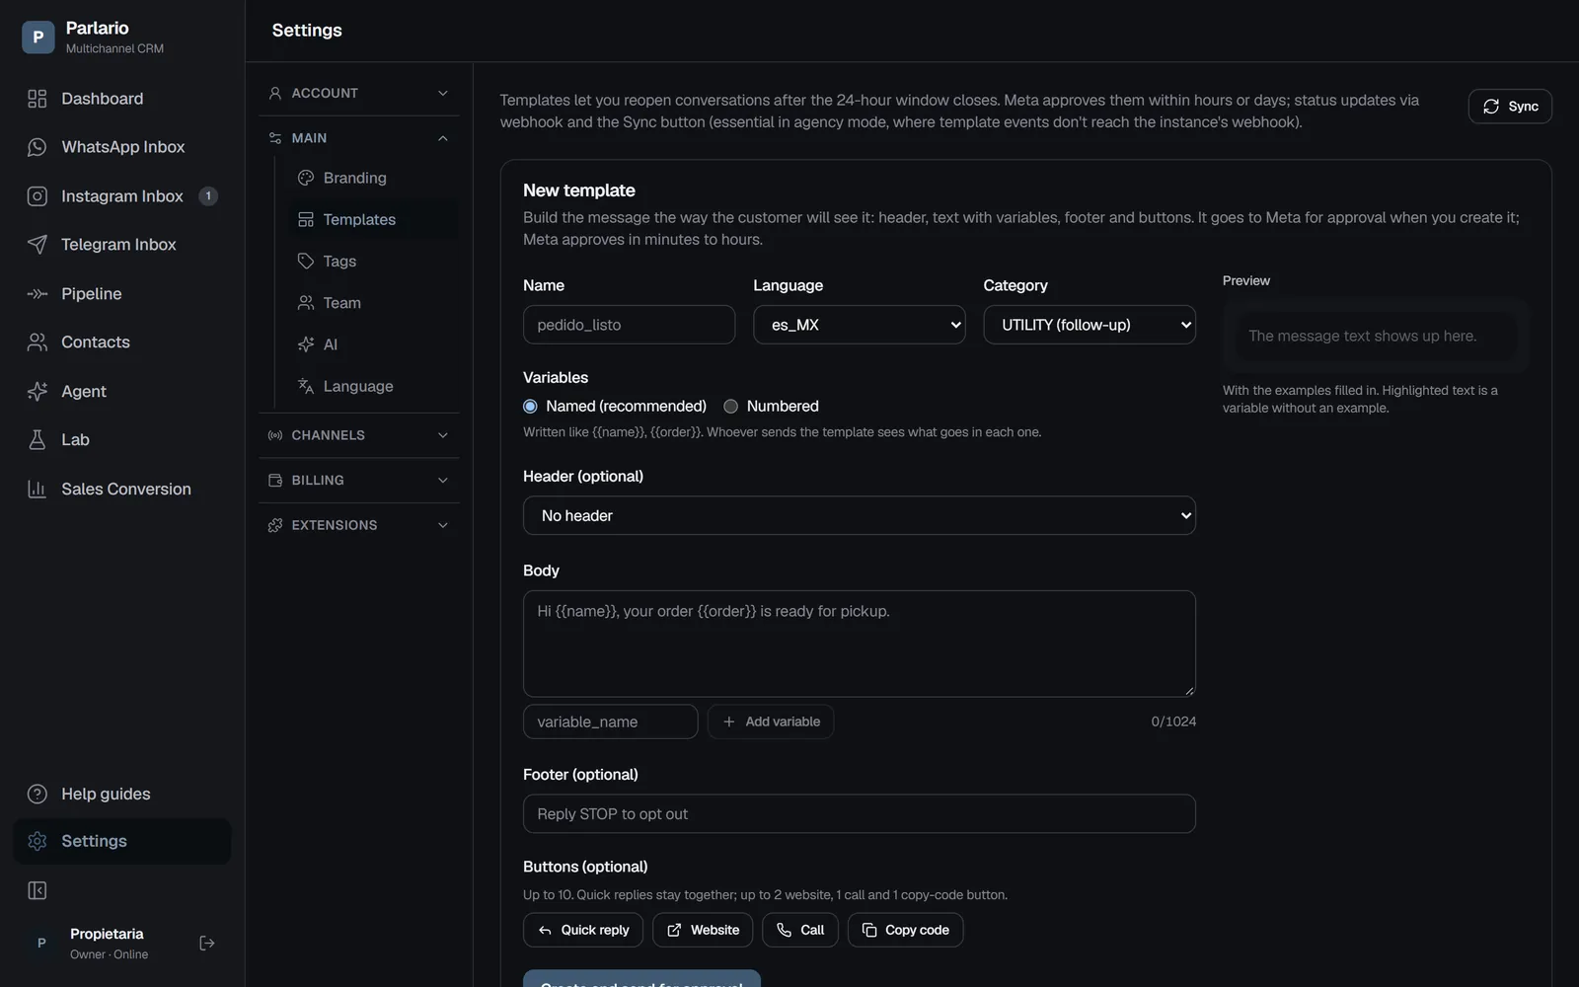Open the Contacts people icon
The image size is (1579, 987).
click(x=37, y=342)
